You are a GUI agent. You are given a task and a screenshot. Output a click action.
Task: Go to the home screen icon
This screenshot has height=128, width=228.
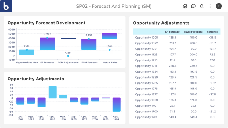pos(185,6)
